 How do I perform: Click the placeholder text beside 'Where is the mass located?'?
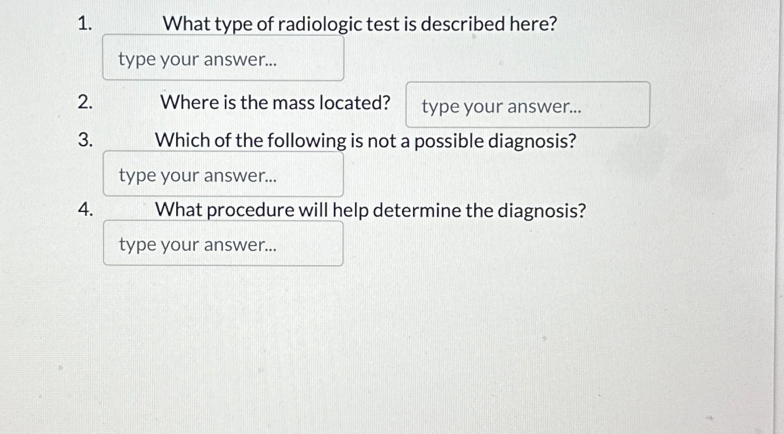coord(501,106)
